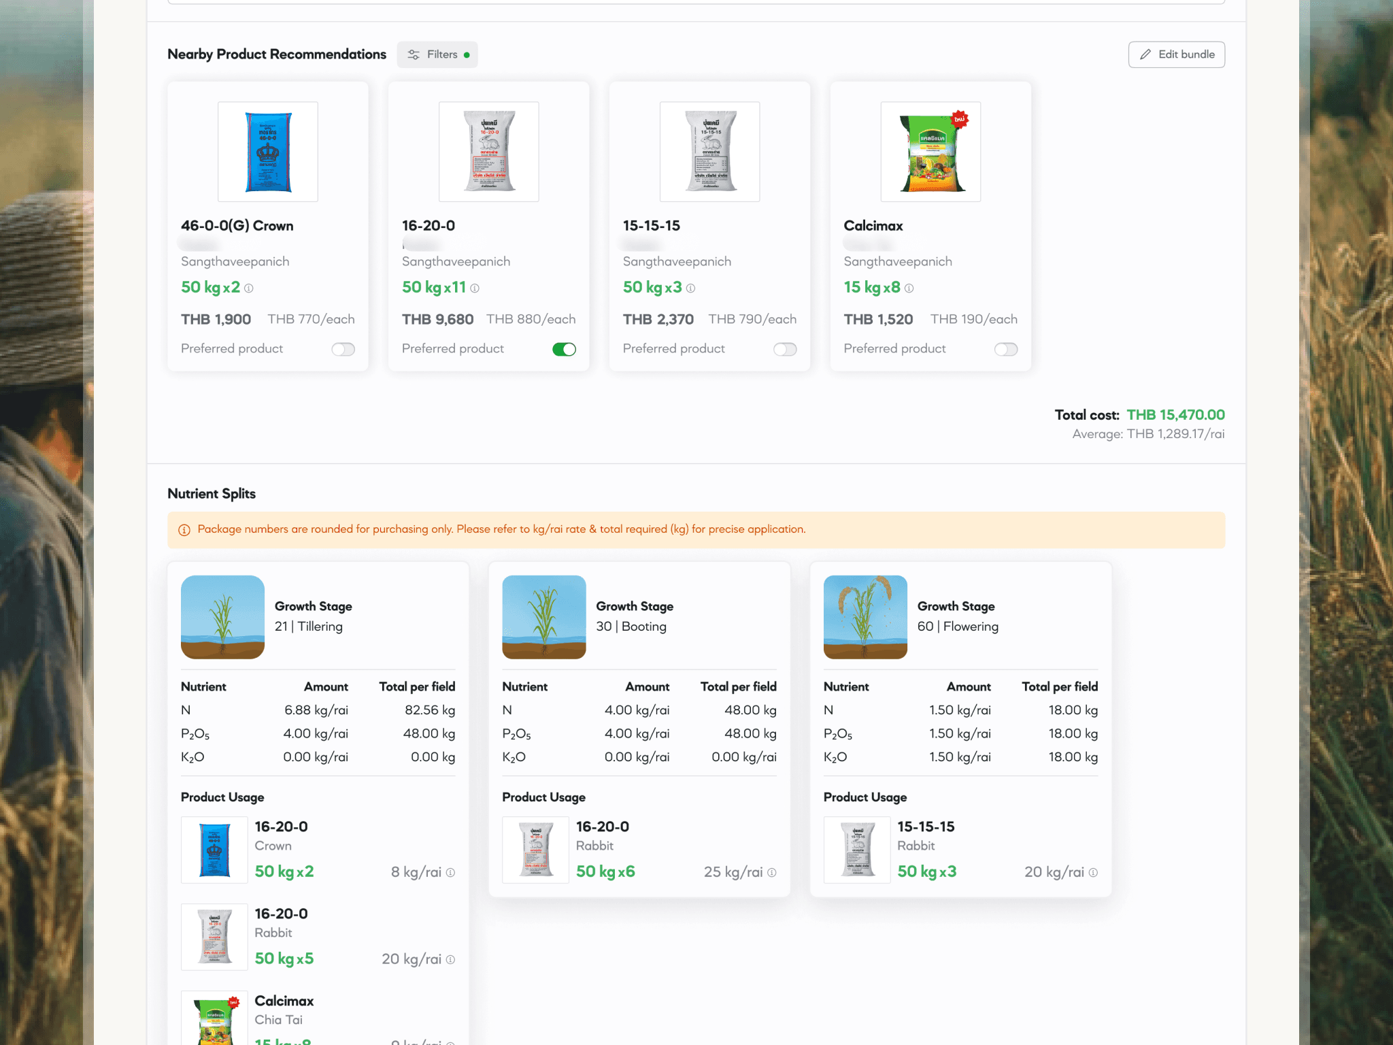Enable Preferred product toggle for Calcimax
The width and height of the screenshot is (1393, 1045).
[x=1005, y=349]
